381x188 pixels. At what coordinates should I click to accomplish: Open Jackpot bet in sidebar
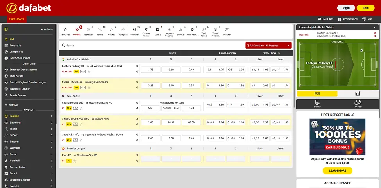[16, 52]
